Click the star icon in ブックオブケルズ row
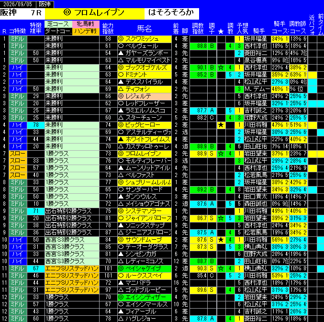 point(221,67)
